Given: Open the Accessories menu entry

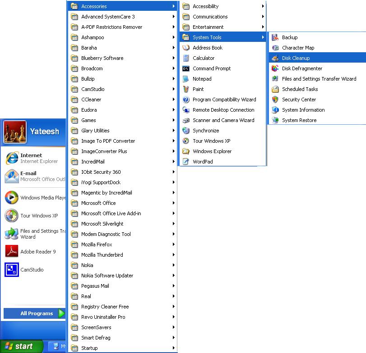Looking at the screenshot, I should [123, 6].
